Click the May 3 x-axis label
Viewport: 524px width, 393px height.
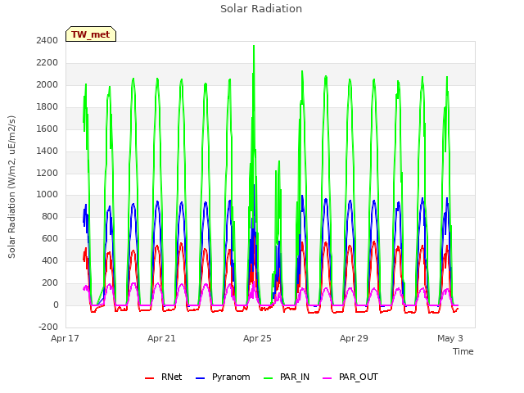(x=450, y=338)
